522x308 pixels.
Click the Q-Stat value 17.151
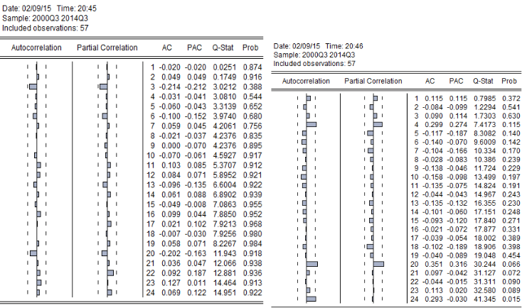485,212
